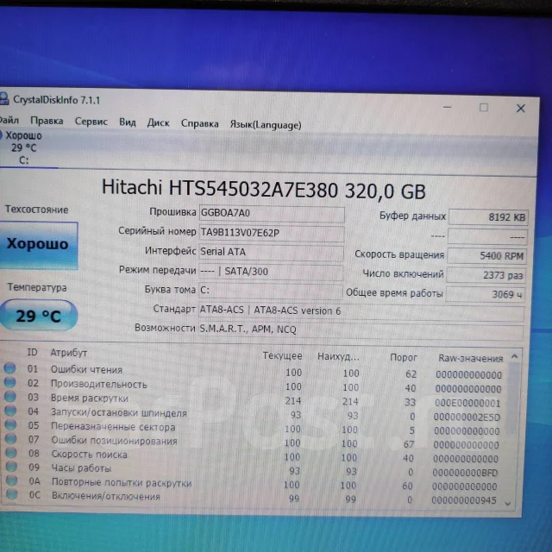The width and height of the screenshot is (552, 552).
Task: Open the Язык(Language) menu
Action: point(266,125)
